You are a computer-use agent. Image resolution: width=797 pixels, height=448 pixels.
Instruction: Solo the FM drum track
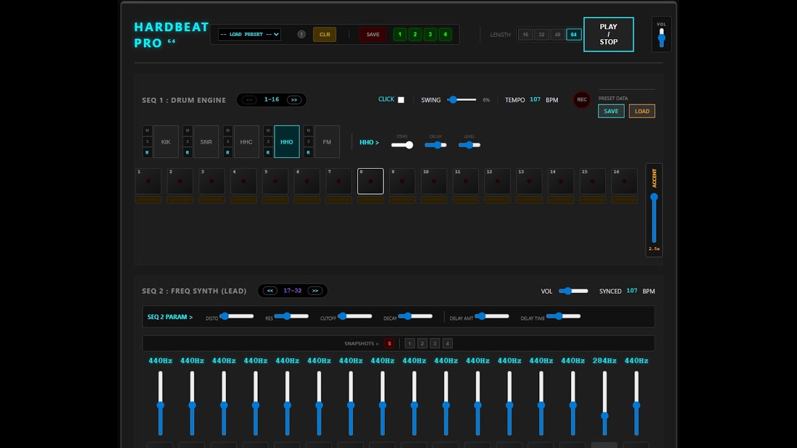(x=308, y=142)
